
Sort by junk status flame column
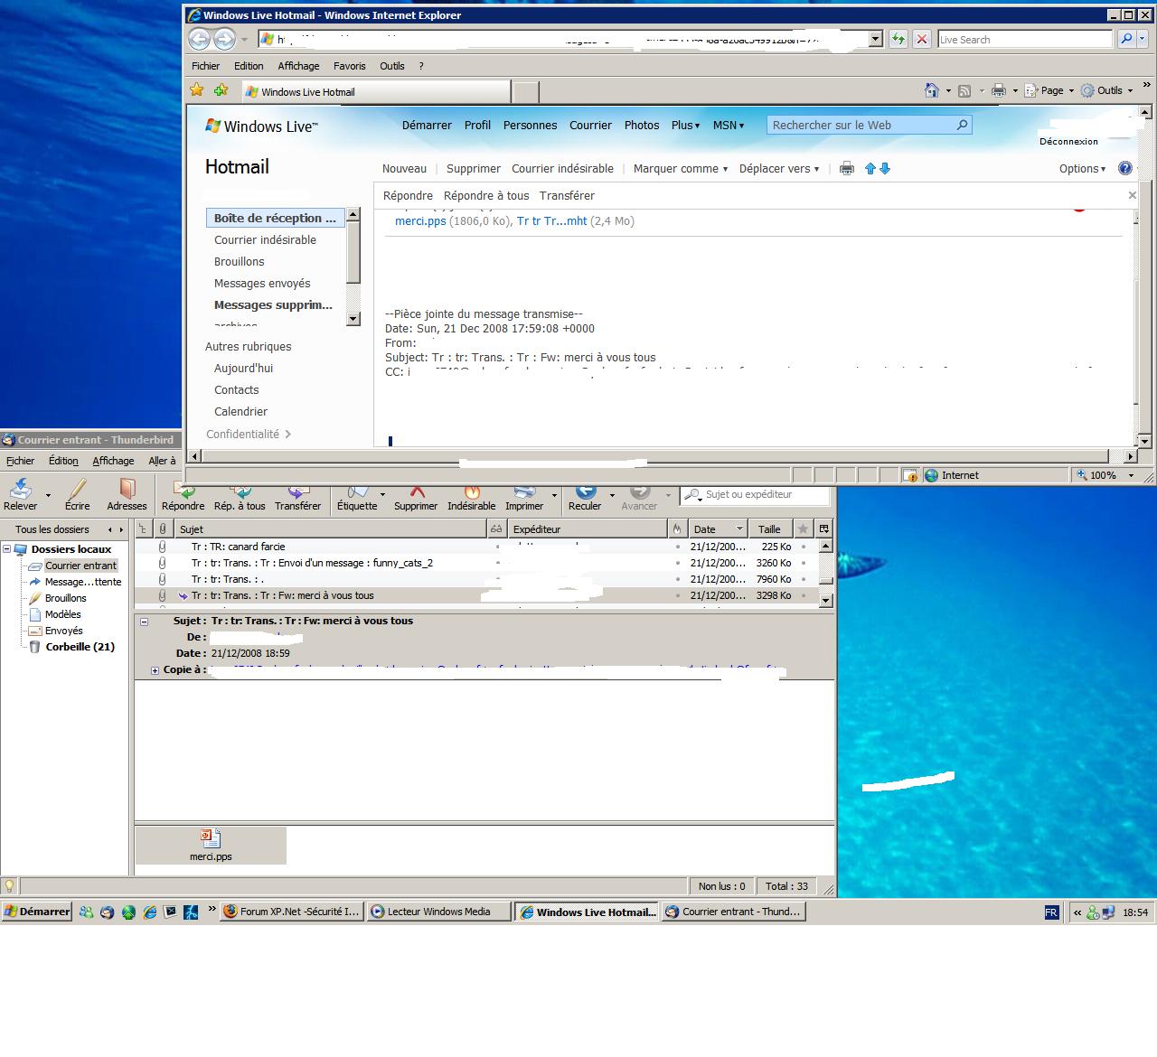tap(677, 528)
